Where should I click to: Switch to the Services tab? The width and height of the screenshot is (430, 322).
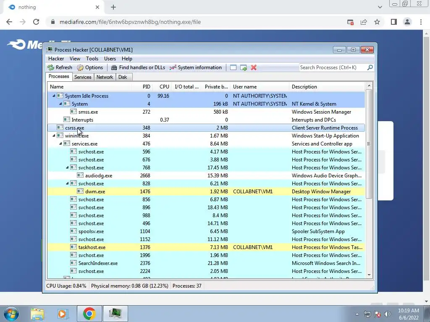tap(83, 77)
